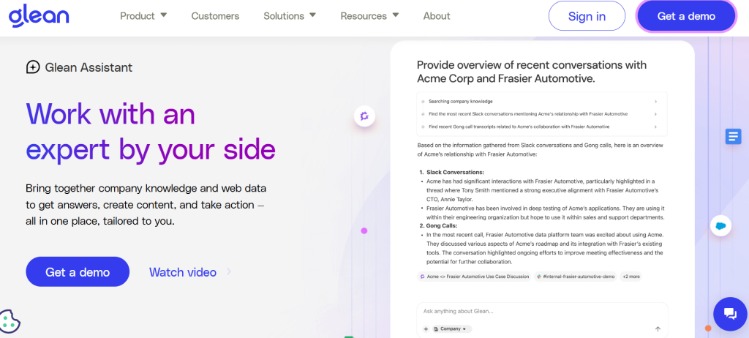Click the arrow beside Watch video
The width and height of the screenshot is (749, 338).
229,271
